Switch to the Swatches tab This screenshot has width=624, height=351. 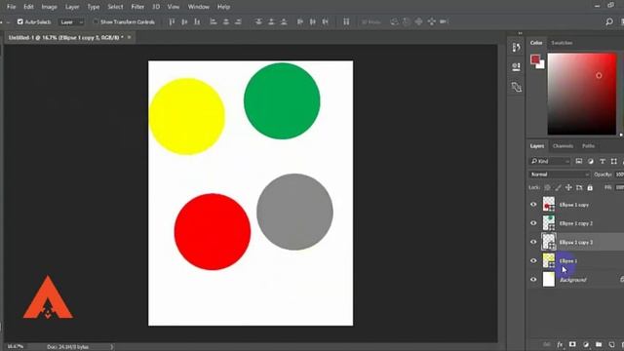[x=562, y=43]
